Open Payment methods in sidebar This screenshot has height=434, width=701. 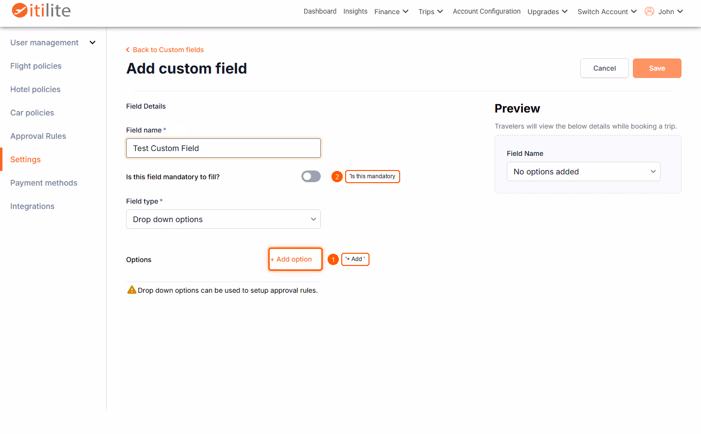(44, 183)
